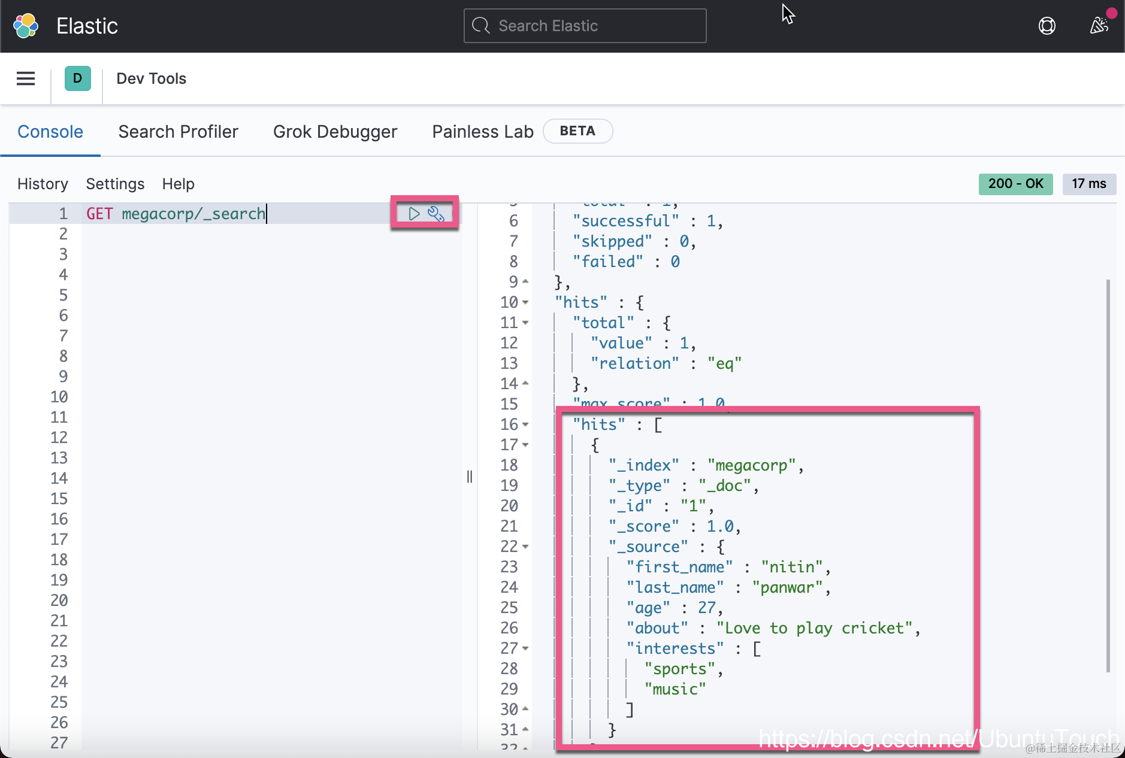Click the fold end arrow at line 31

[525, 729]
